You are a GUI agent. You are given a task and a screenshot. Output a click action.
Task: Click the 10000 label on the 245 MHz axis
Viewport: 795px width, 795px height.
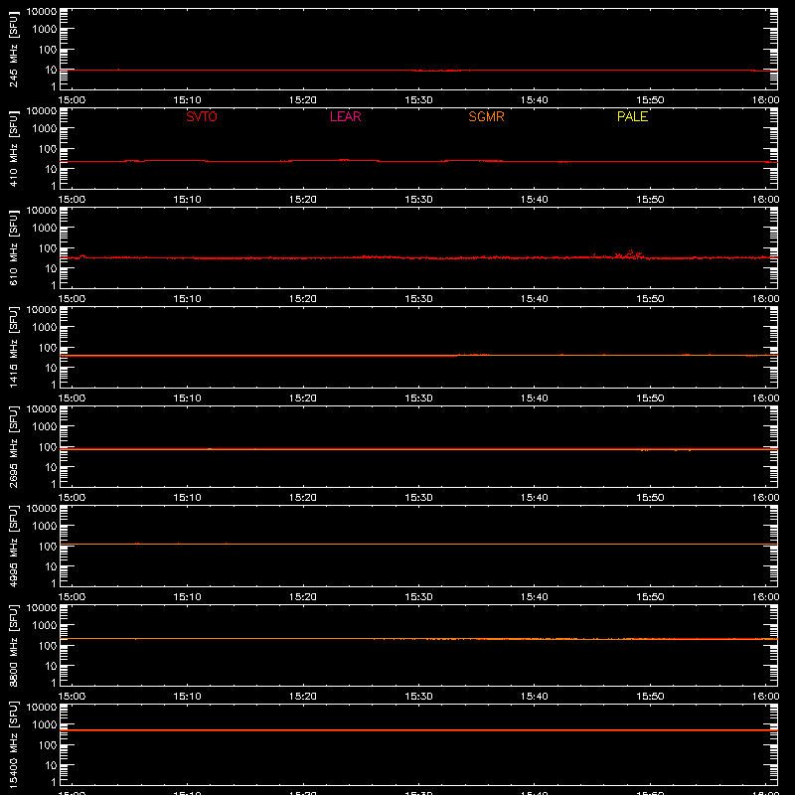42,12
